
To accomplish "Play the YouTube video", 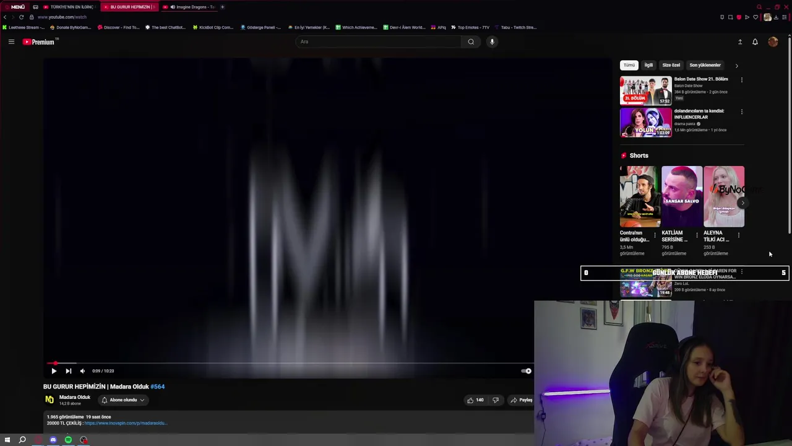I will (53, 371).
